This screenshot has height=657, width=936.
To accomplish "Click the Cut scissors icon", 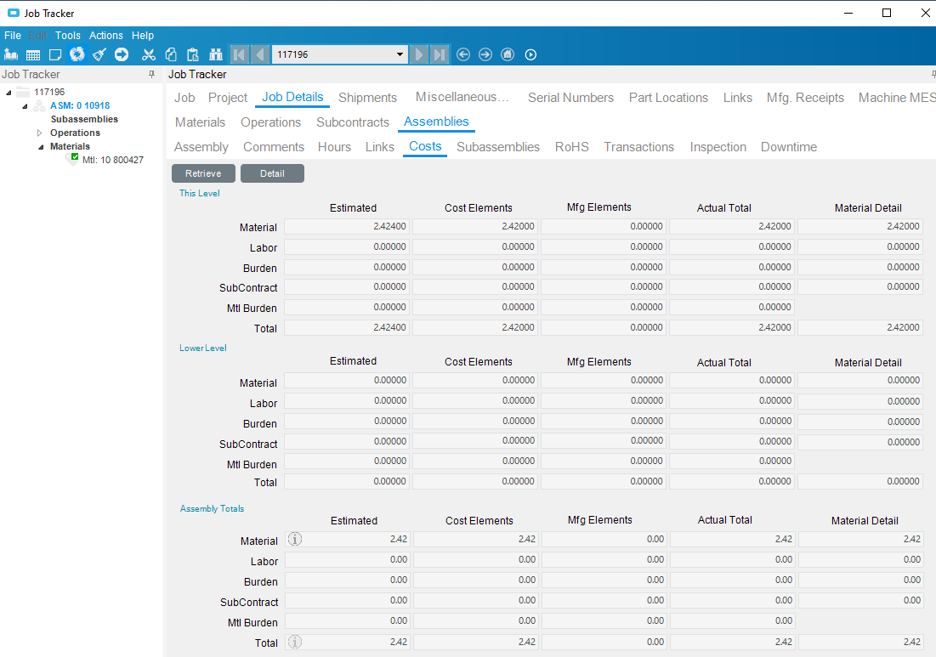I will pos(149,54).
